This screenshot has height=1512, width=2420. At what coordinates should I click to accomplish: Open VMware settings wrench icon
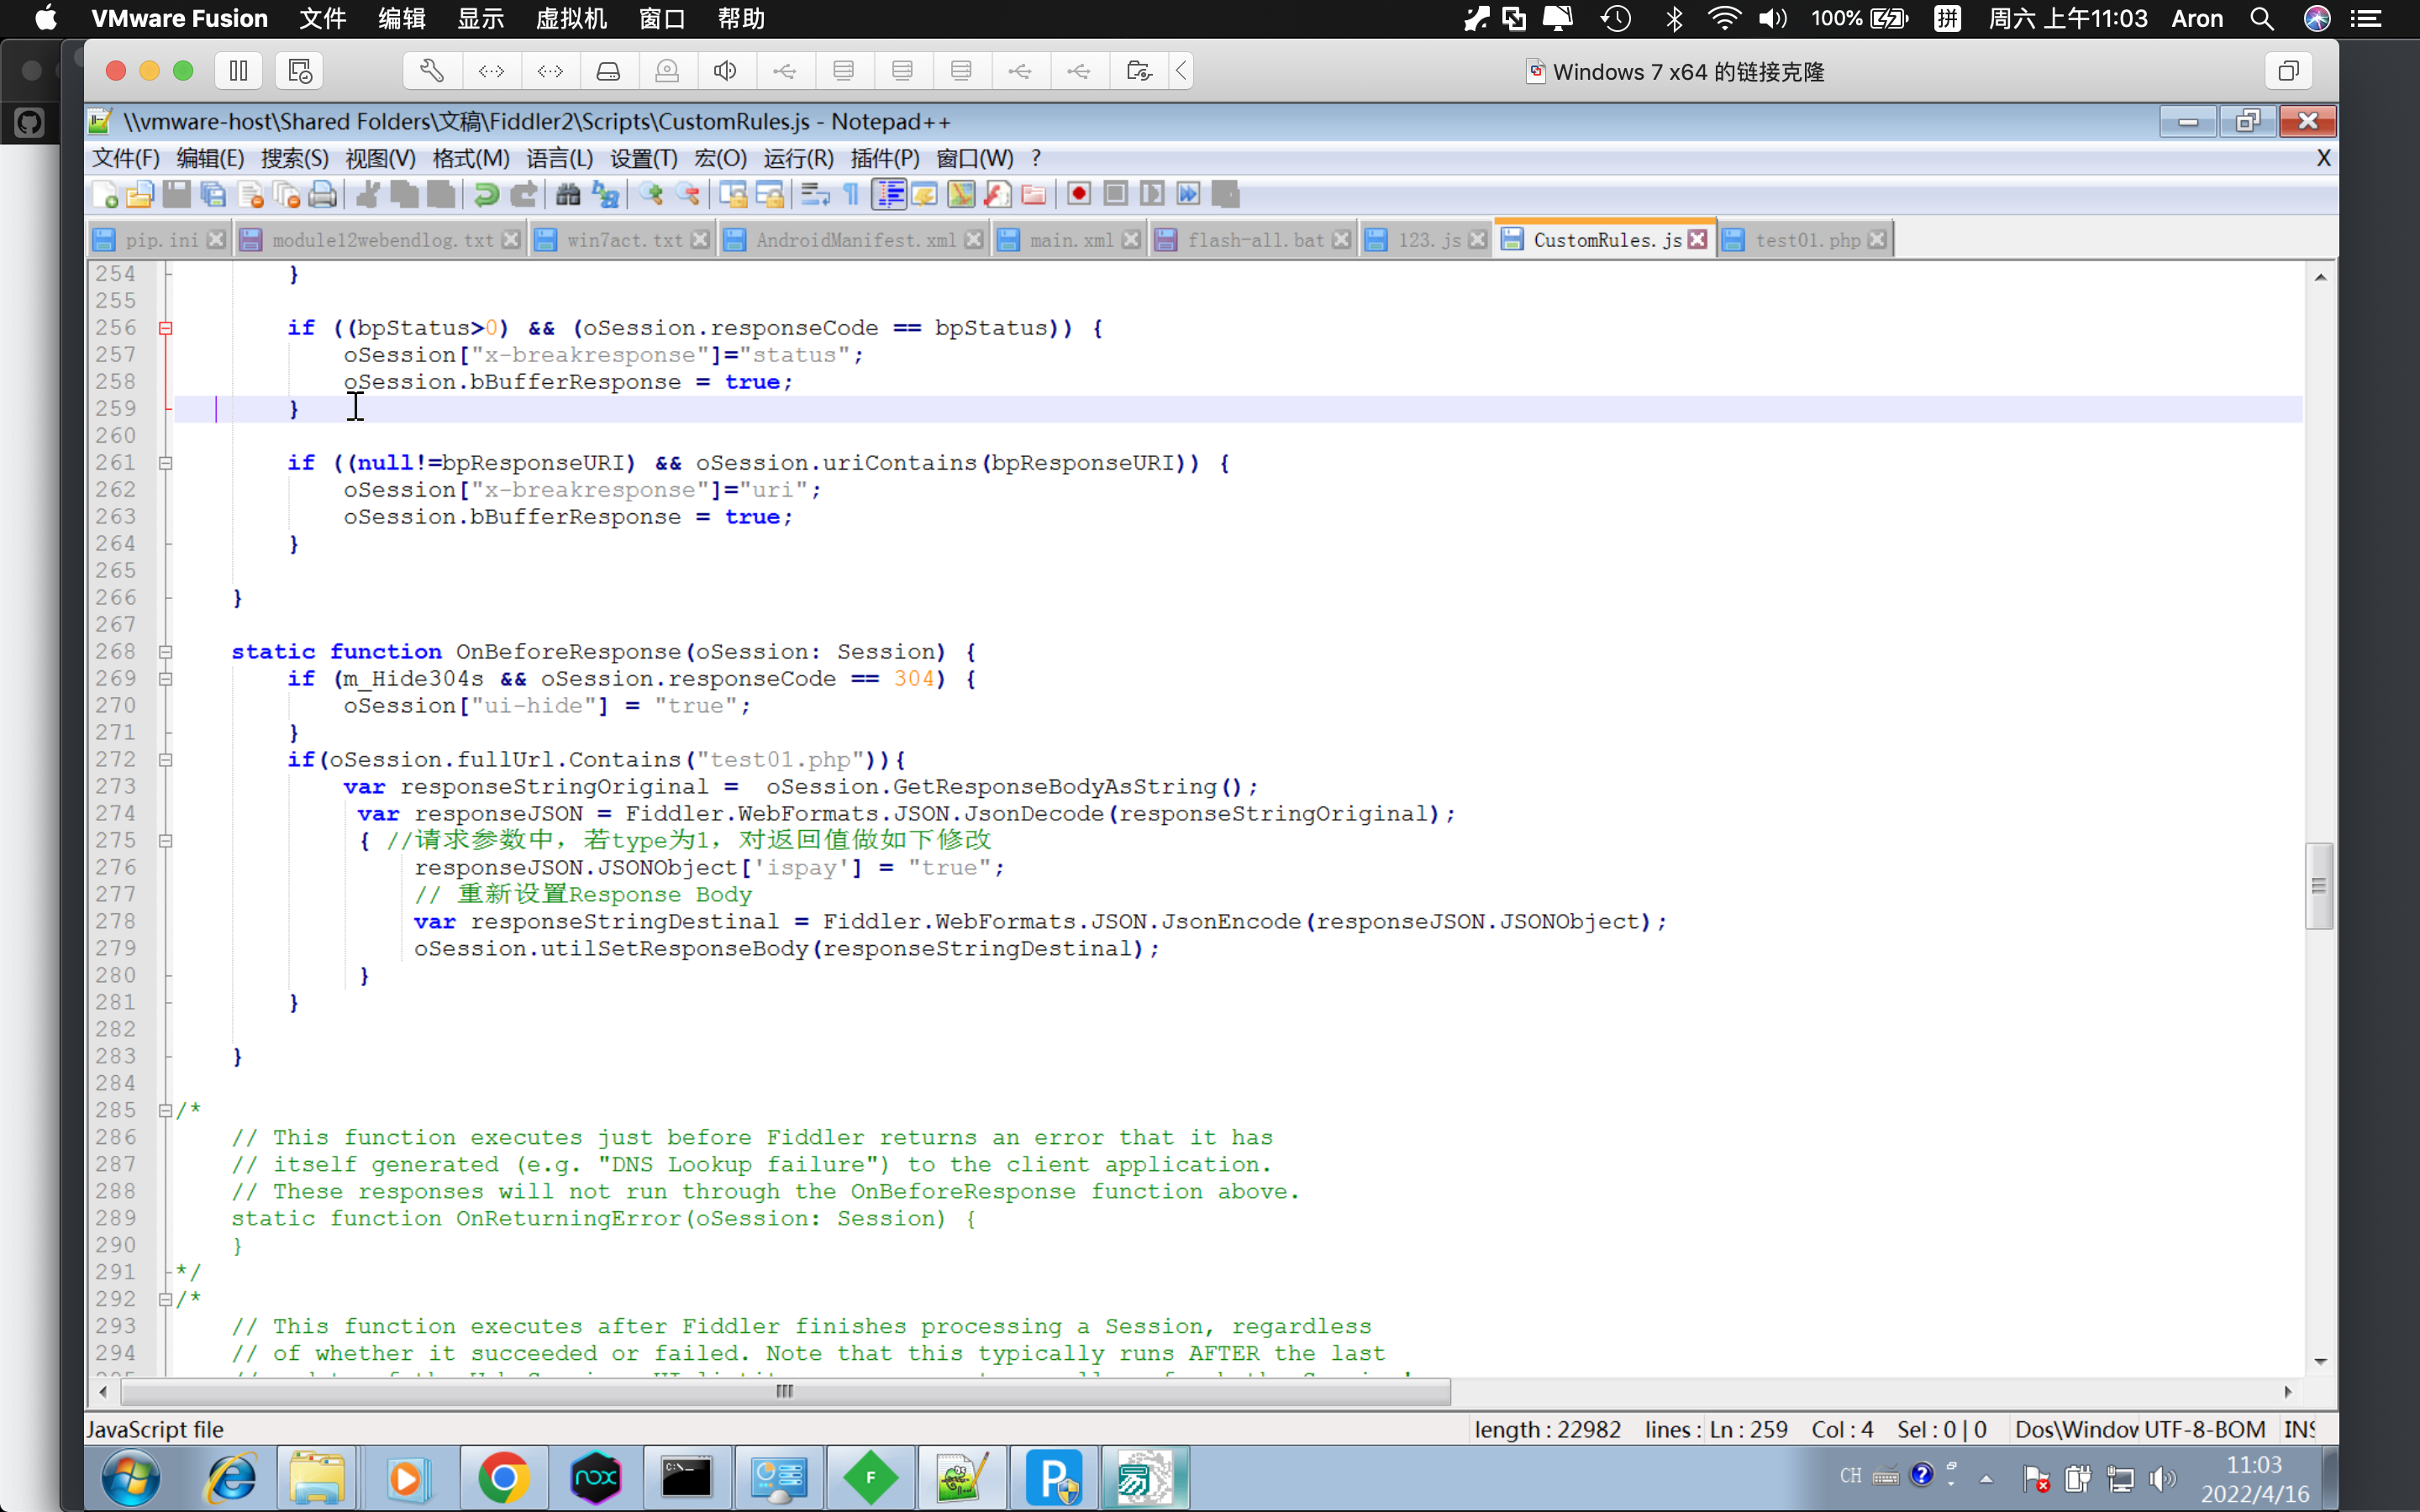point(432,71)
